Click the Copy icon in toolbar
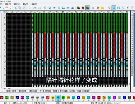 pos(20,8)
